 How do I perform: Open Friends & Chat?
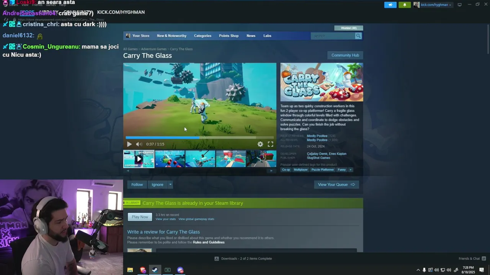[x=472, y=259]
